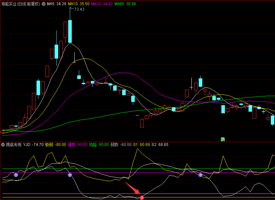Click the yellow MA10: 35.50 label
This screenshot has width=275, height=200.
coord(79,4)
